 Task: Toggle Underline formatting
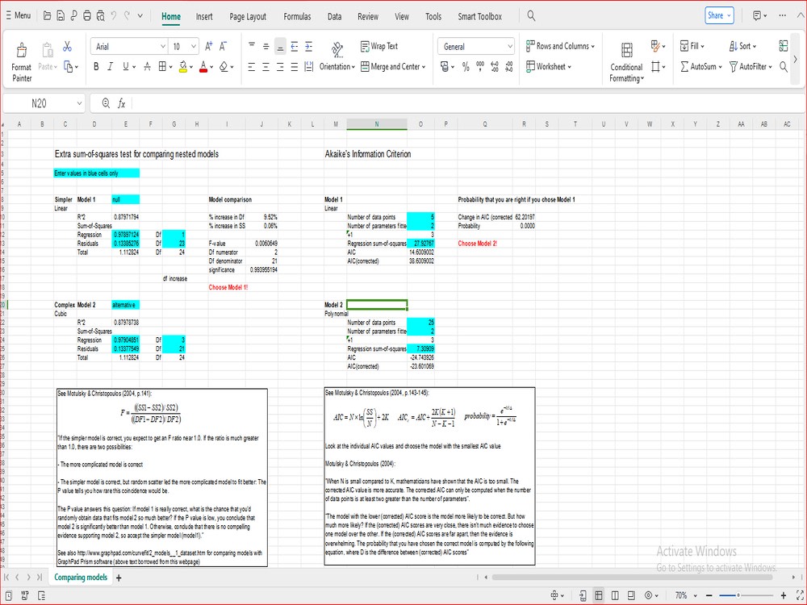[126, 66]
